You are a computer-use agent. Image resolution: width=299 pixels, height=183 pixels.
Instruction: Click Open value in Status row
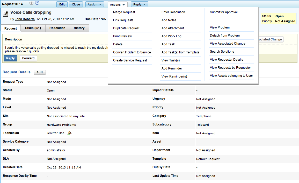click(51, 90)
